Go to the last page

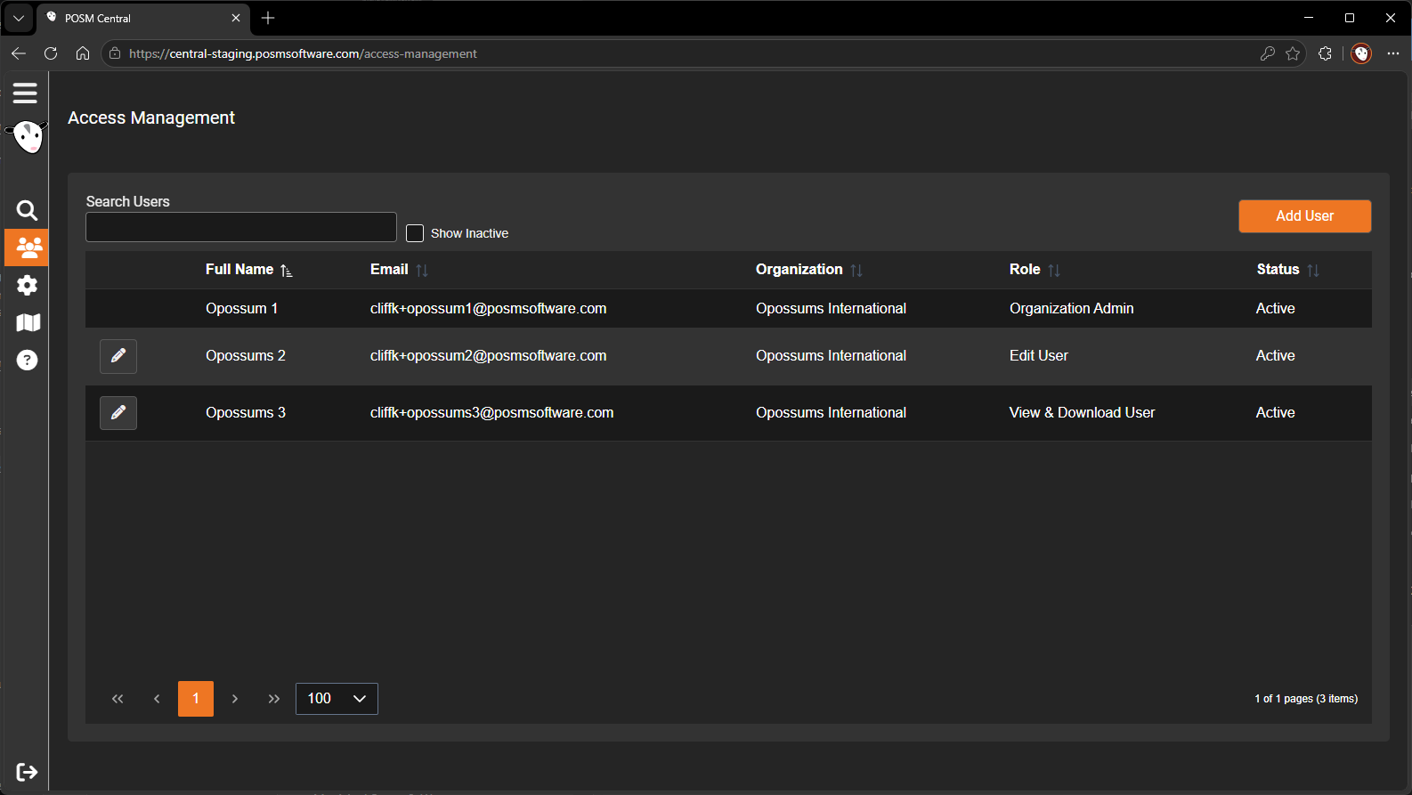pos(274,699)
